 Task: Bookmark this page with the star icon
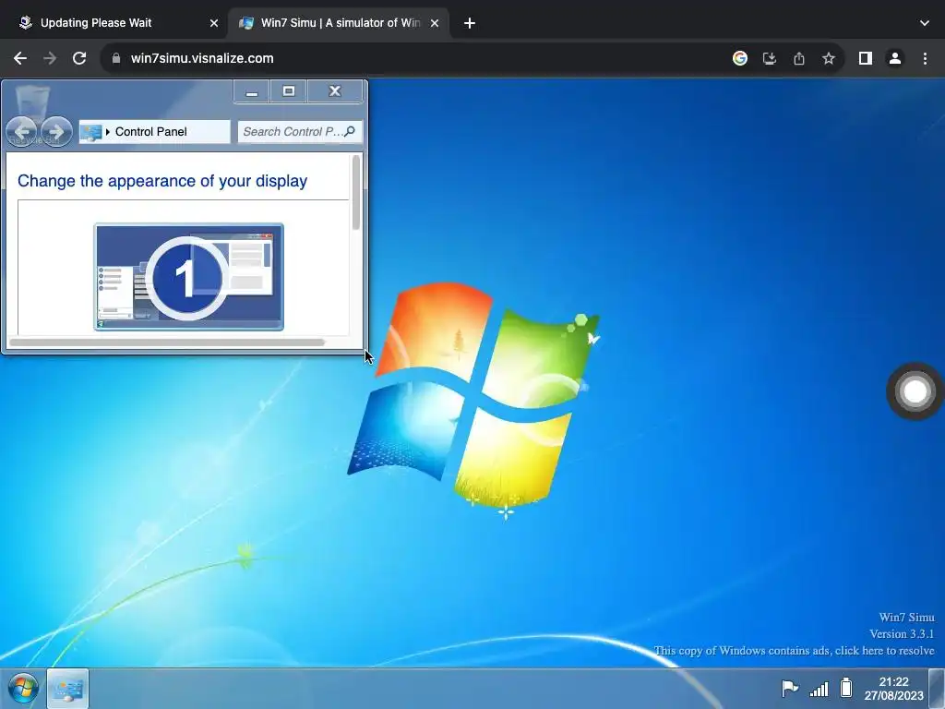[x=829, y=58]
